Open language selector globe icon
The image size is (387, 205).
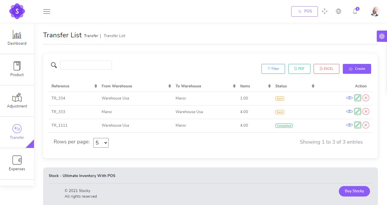click(338, 11)
